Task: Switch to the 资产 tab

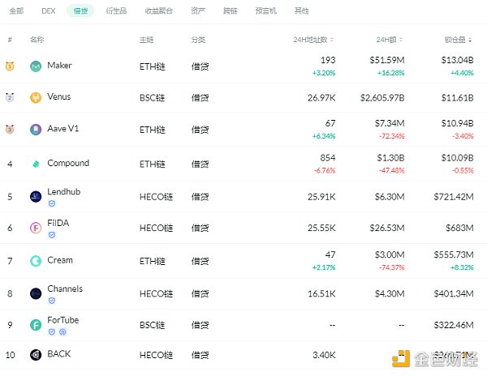Action: coord(198,11)
